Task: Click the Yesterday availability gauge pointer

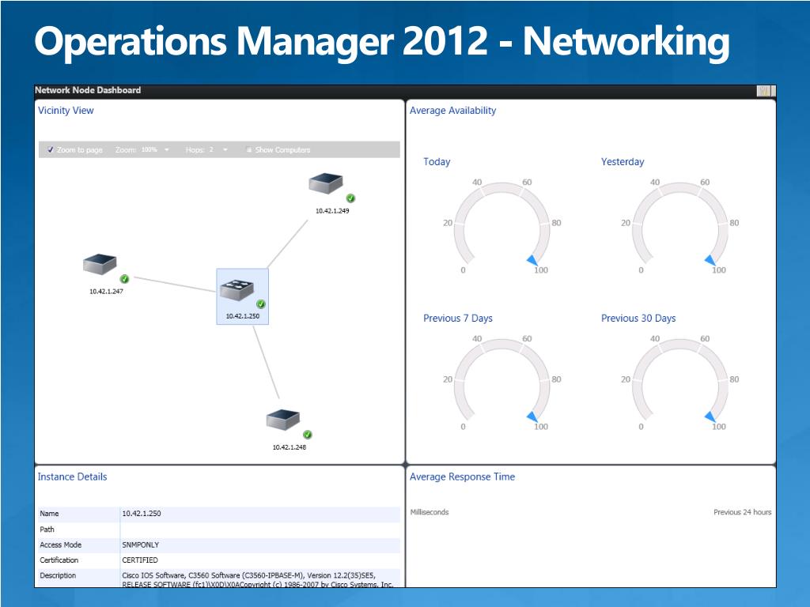Action: (x=710, y=259)
